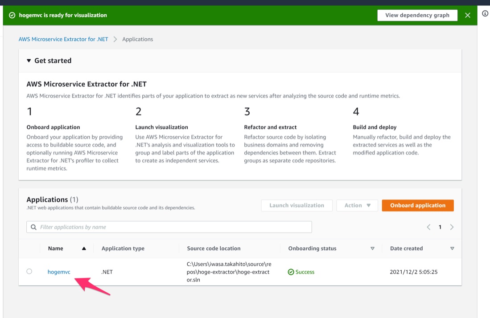Screen dimensions: 490x318
Task: Sort by Onboarding status arrow
Action: click(372, 249)
